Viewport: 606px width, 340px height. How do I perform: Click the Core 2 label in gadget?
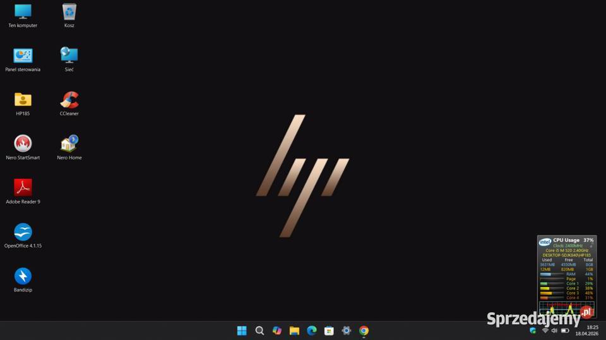tap(573, 288)
